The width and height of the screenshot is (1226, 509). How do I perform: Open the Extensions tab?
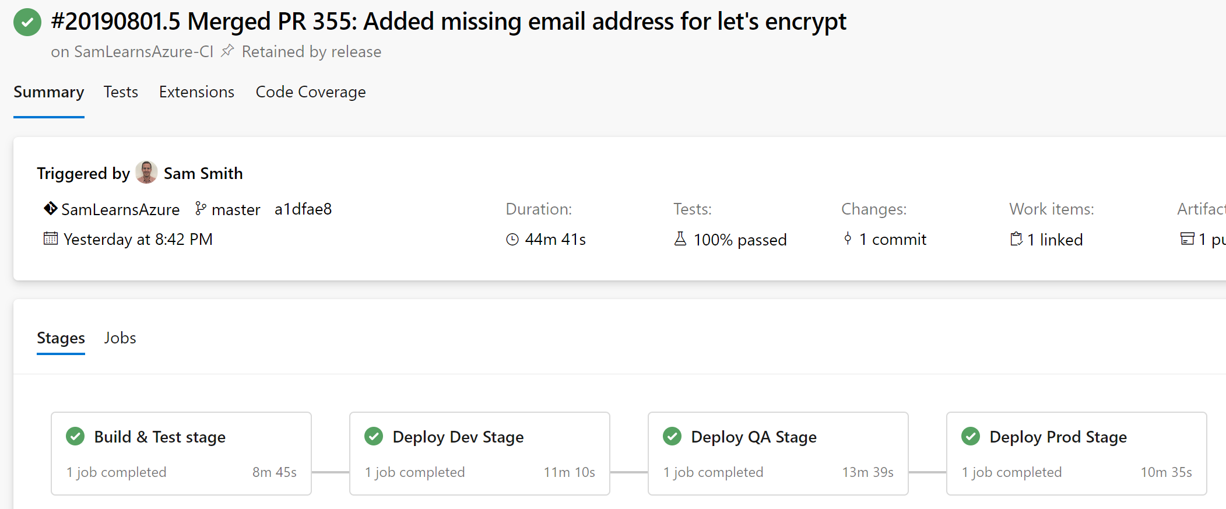196,92
